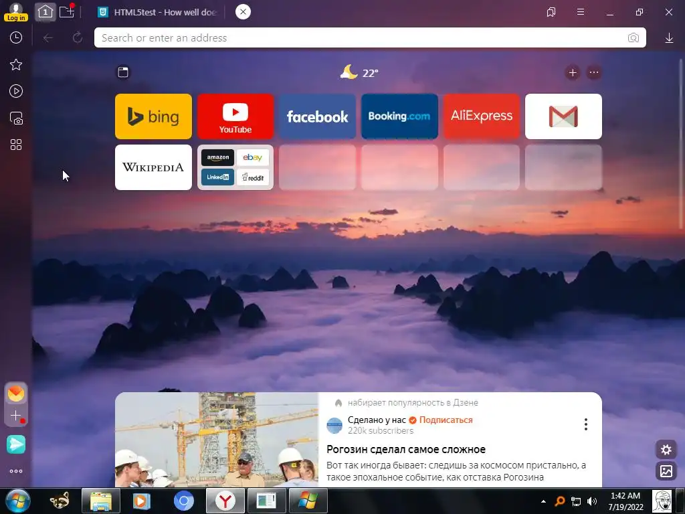Viewport: 685px width, 514px height.
Task: Open the Booking.com tile
Action: (399, 116)
